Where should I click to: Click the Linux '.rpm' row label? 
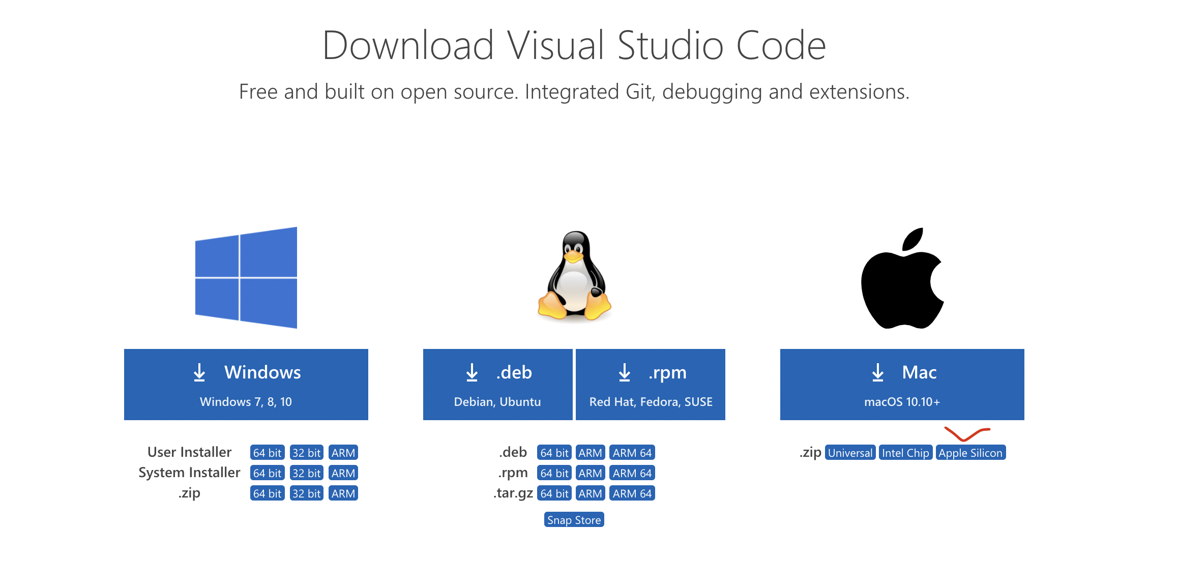tap(513, 473)
